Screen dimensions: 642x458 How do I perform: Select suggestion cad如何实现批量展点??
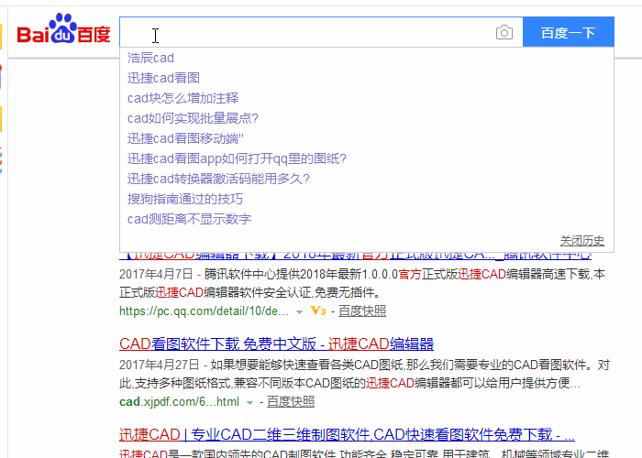point(193,118)
